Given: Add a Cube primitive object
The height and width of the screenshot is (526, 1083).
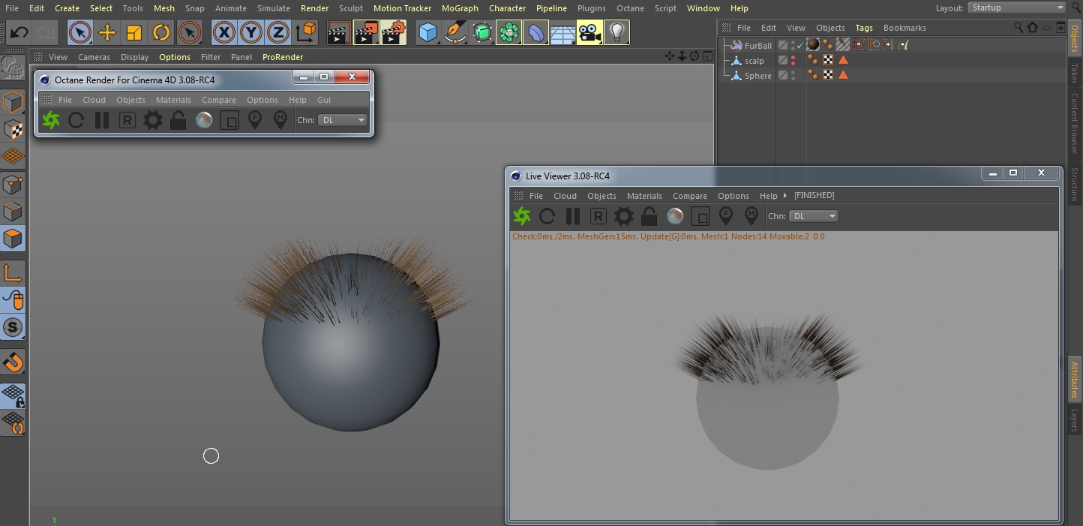Looking at the screenshot, I should tap(428, 32).
